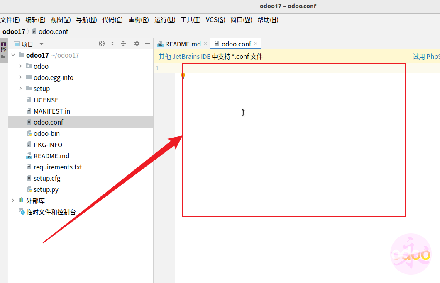Image resolution: width=440 pixels, height=283 pixels.
Task: Click the intention lightbulb icon in editor
Action: tap(183, 75)
